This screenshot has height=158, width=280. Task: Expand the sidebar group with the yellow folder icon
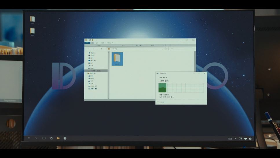coord(91,73)
